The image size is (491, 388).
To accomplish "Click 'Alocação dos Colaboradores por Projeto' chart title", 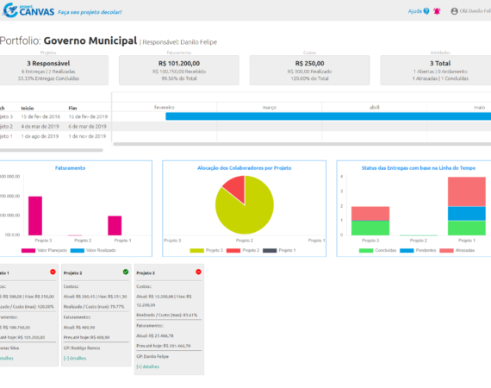I will point(245,168).
